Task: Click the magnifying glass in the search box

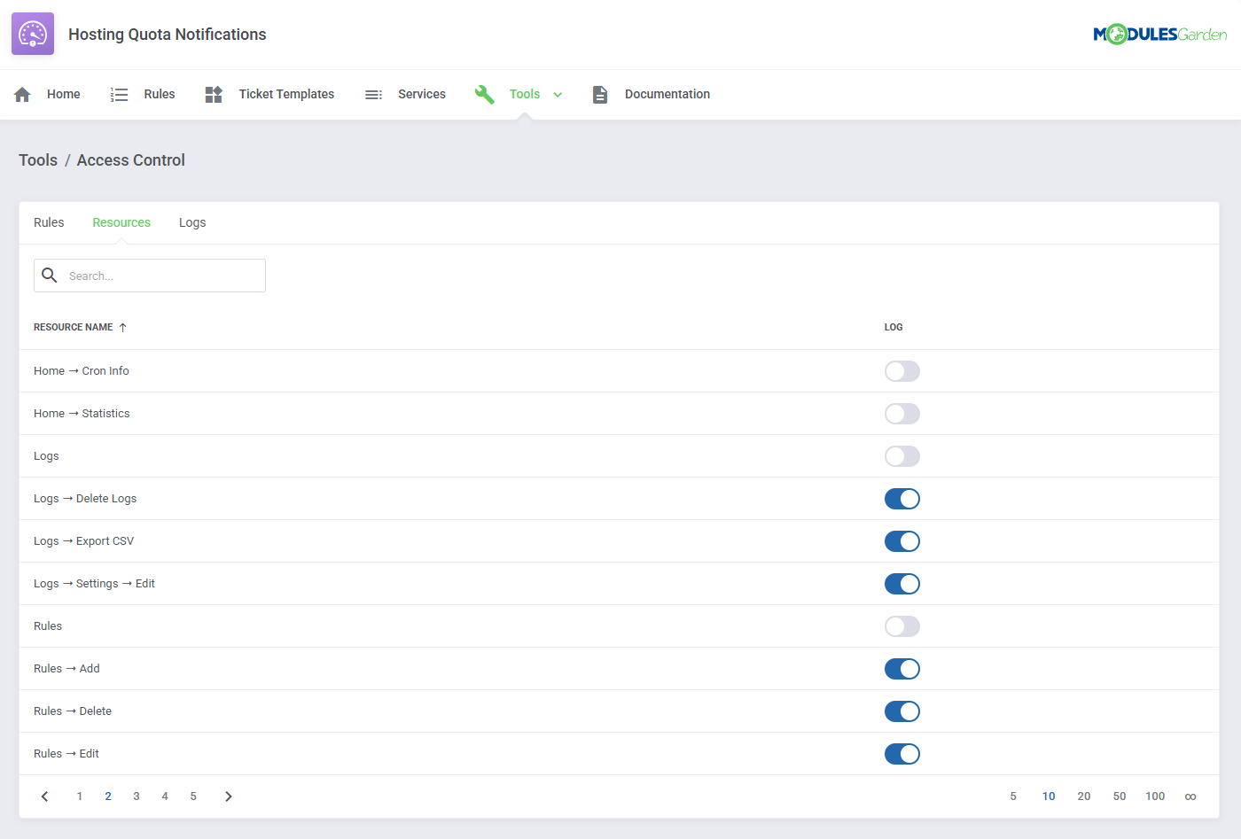Action: click(x=50, y=275)
